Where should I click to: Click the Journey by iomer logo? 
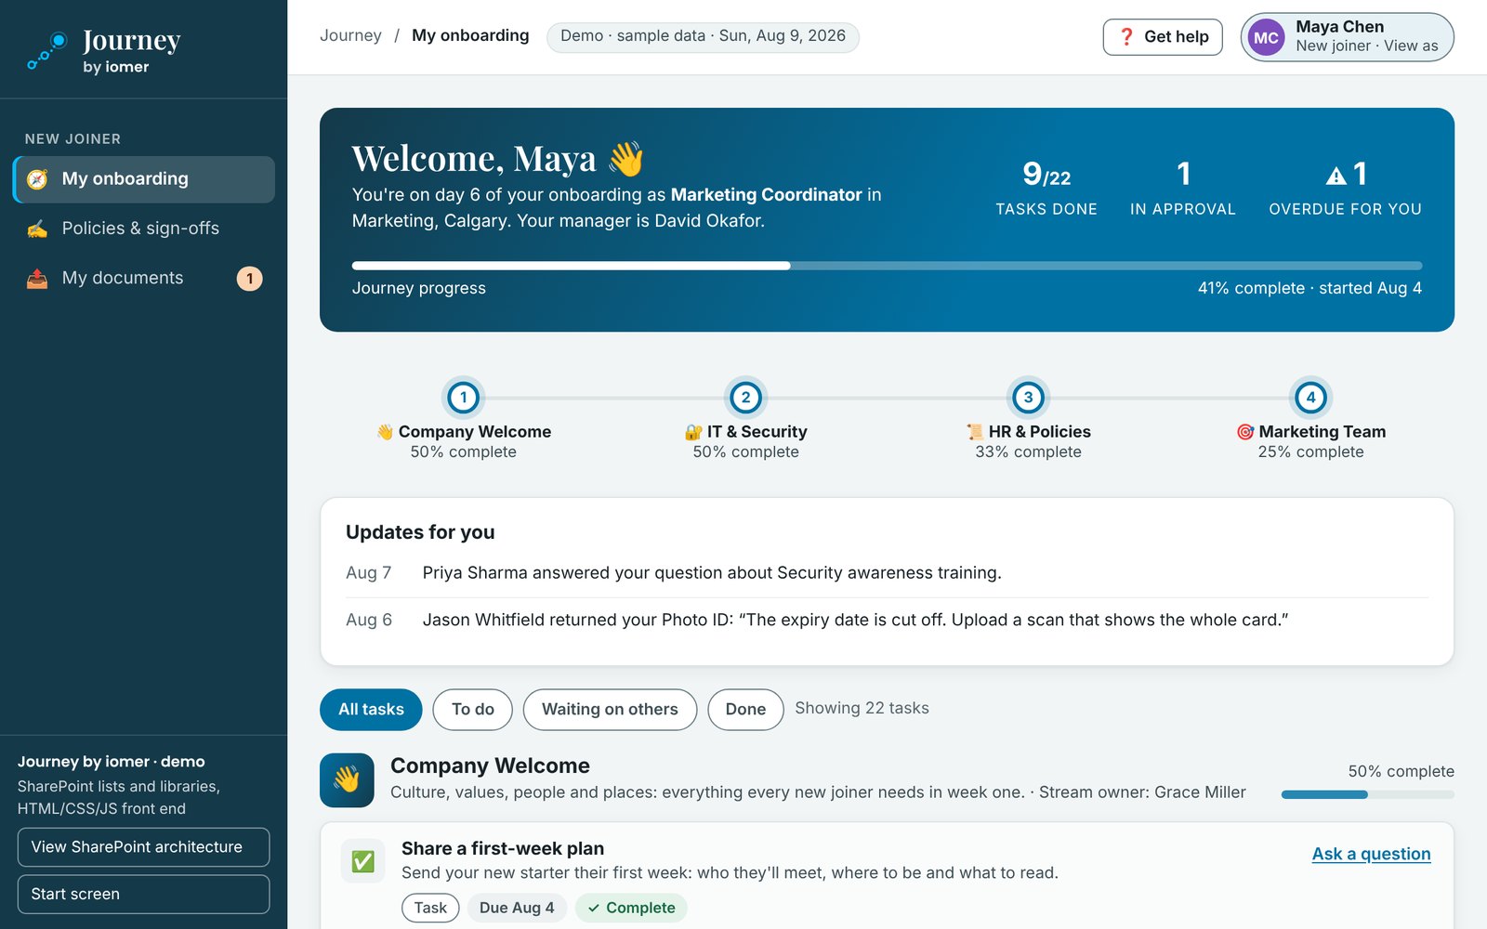click(104, 50)
